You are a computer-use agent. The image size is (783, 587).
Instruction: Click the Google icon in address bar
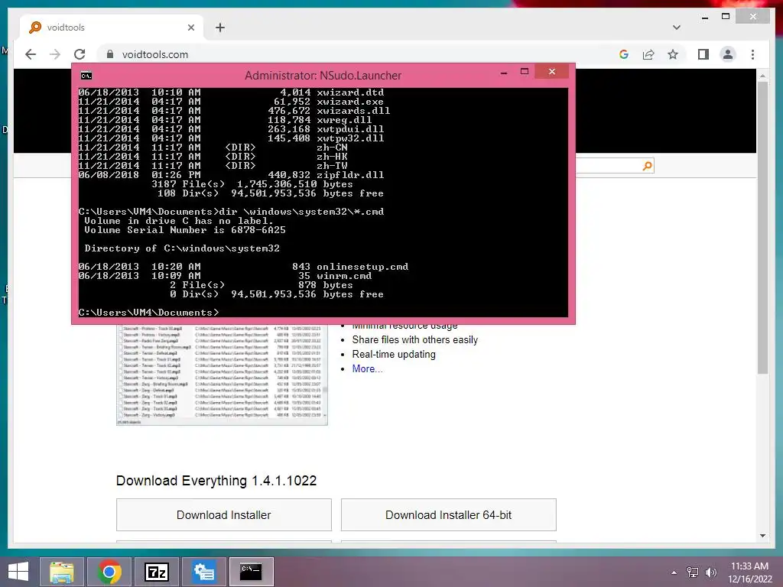click(x=624, y=54)
